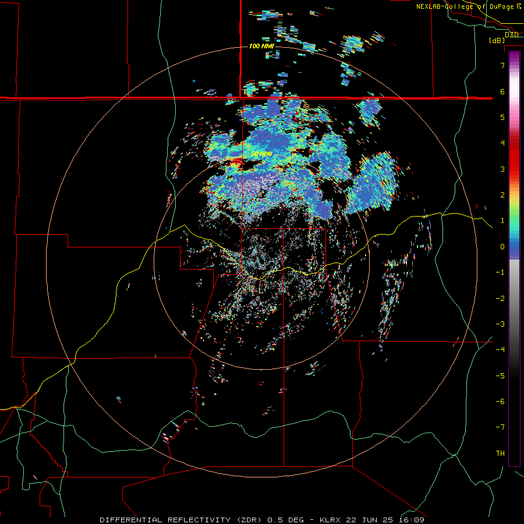
Task: Click the "-5" value on the dB scale
Action: tap(500, 376)
